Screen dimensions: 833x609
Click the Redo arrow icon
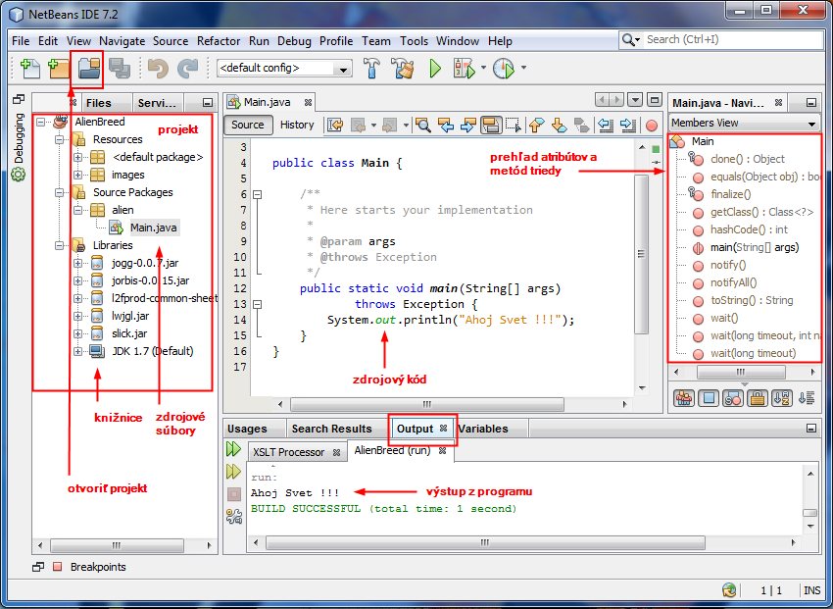pyautogui.click(x=187, y=68)
